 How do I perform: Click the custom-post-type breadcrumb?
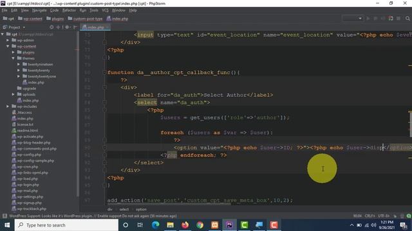[x=85, y=19]
